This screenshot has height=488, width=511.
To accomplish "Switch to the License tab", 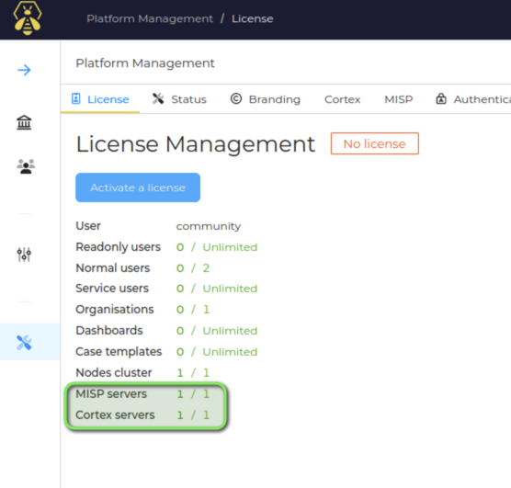I will coord(100,99).
